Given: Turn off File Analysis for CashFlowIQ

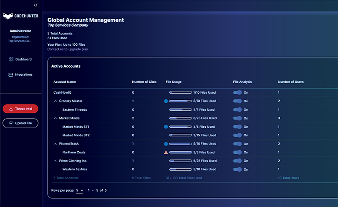Looking at the screenshot, I should [238, 92].
